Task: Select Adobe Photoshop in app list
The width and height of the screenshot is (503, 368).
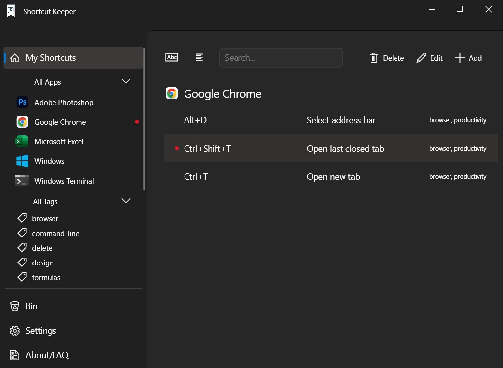Action: (x=64, y=103)
